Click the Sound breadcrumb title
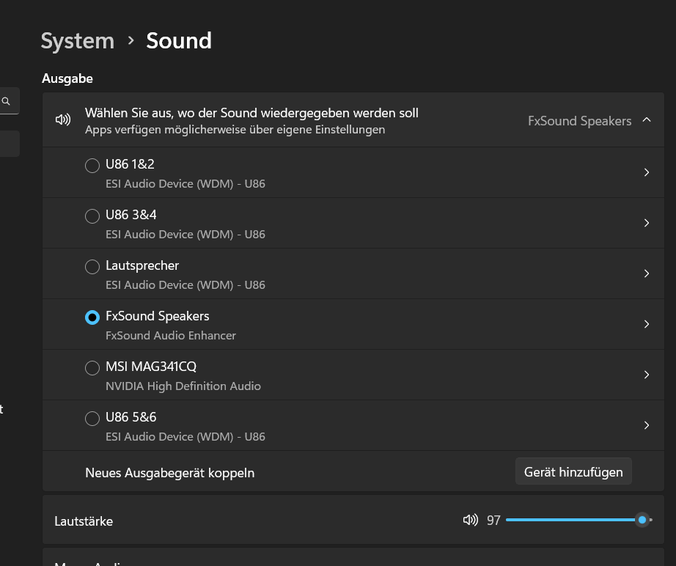This screenshot has height=566, width=676. 179,40
